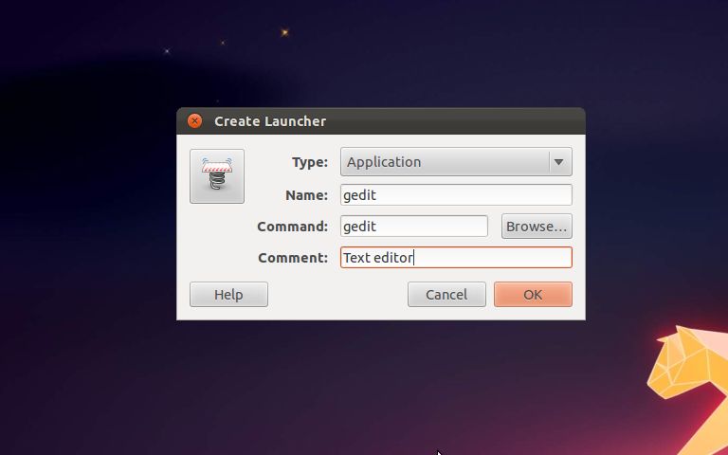Viewport: 728px width, 455px height.
Task: Click into the Name field containing gedit
Action: click(x=456, y=195)
